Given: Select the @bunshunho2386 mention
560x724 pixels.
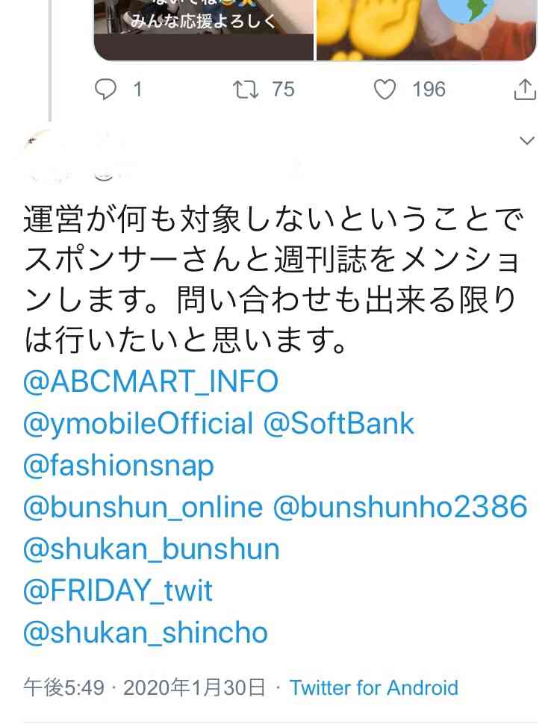Looking at the screenshot, I should pos(400,507).
